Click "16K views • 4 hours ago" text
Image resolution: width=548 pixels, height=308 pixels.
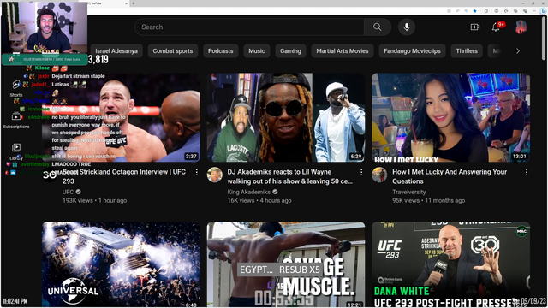259,200
